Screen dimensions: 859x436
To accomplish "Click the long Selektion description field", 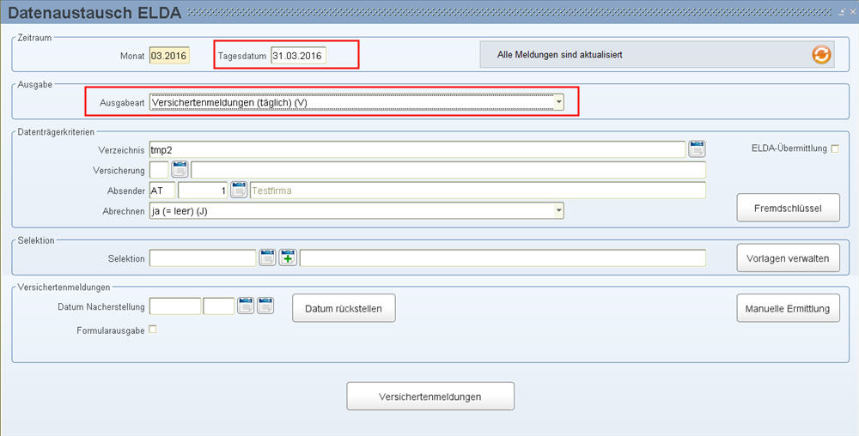I will (503, 258).
